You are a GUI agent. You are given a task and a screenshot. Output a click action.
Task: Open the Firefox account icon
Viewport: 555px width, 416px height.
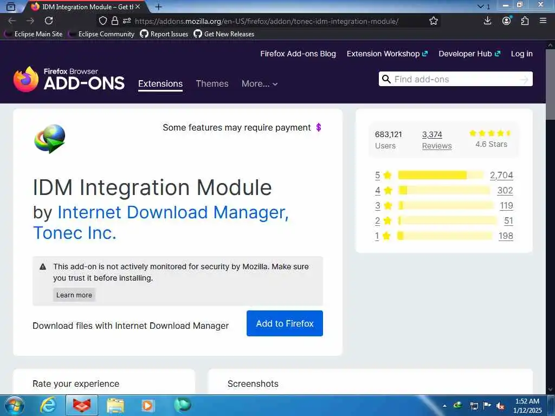(507, 21)
